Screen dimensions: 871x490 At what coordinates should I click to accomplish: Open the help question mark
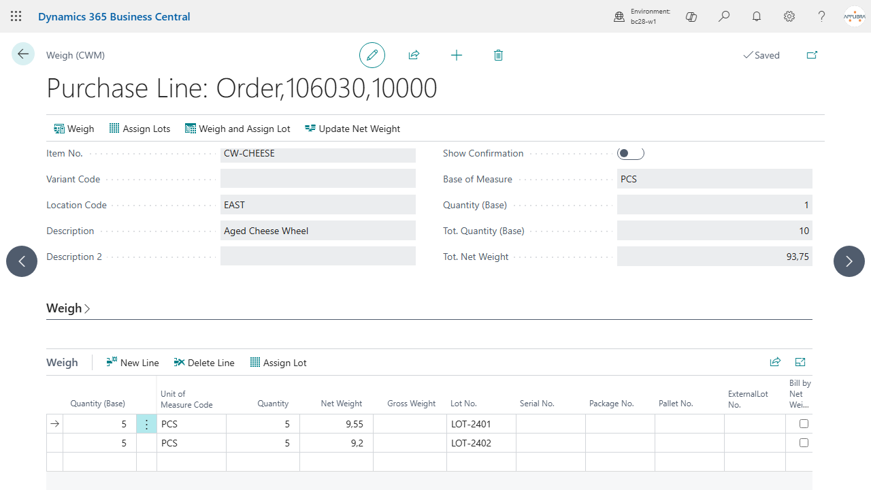(822, 16)
